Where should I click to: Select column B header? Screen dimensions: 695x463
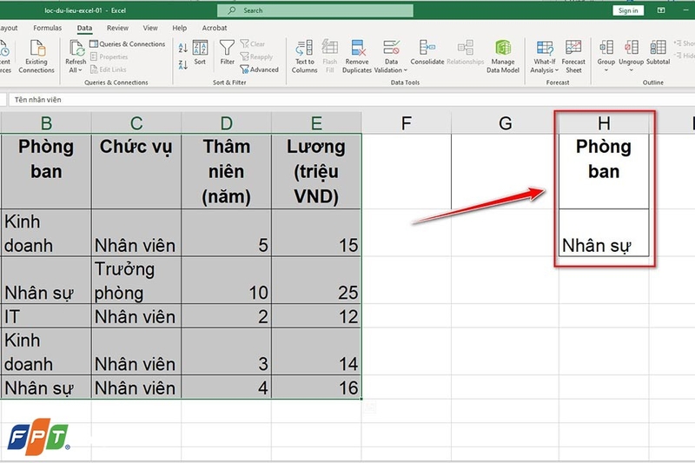coord(46,123)
